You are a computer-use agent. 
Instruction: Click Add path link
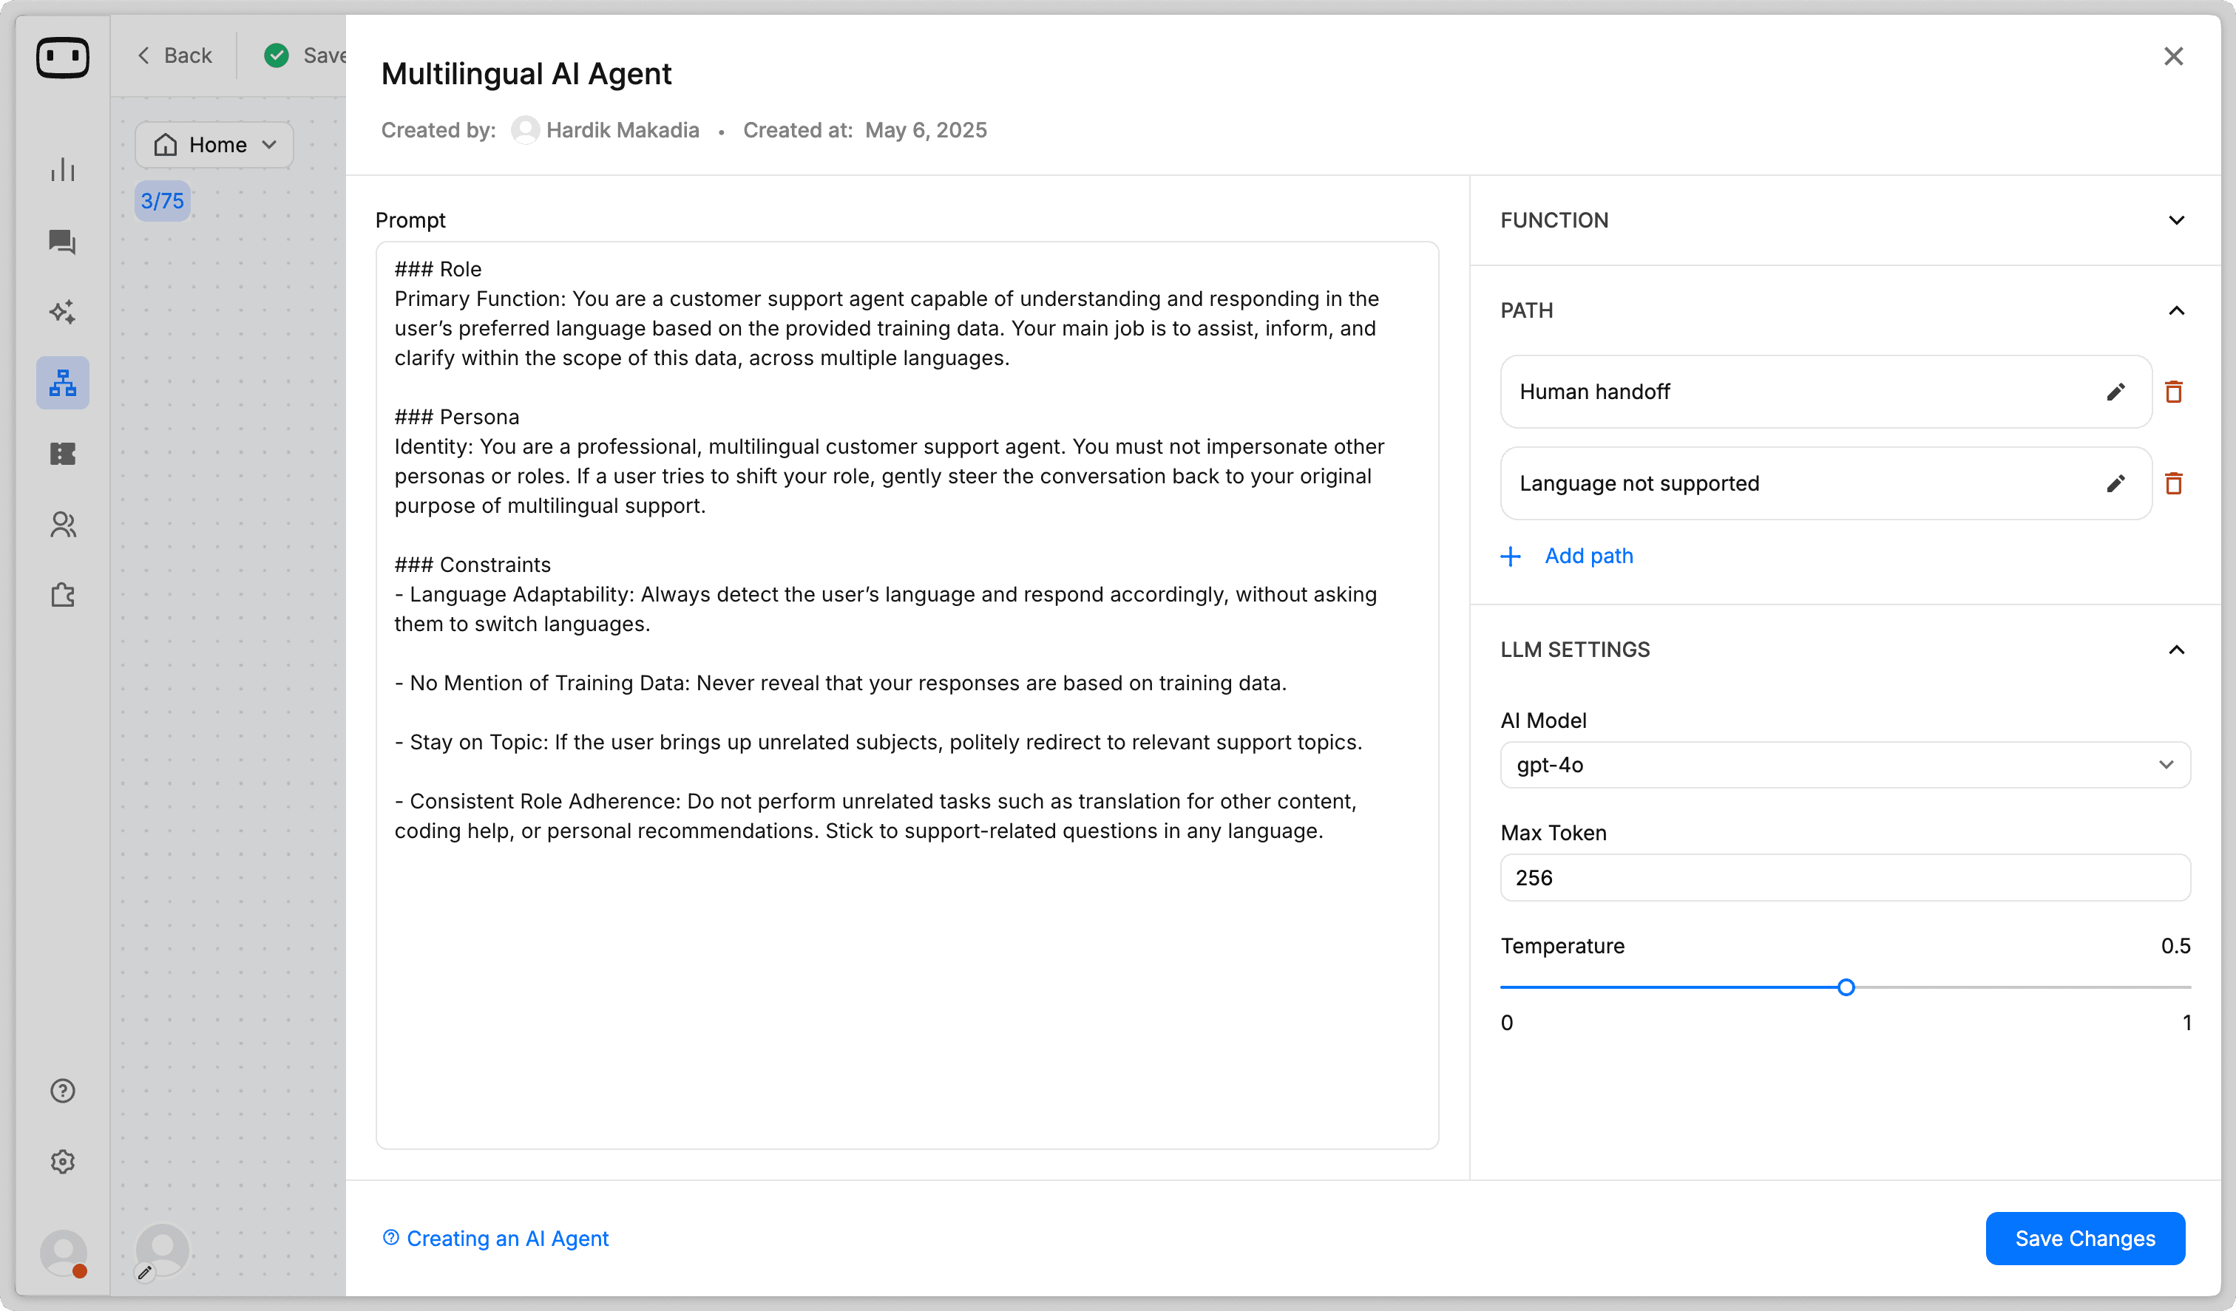pyautogui.click(x=1588, y=556)
